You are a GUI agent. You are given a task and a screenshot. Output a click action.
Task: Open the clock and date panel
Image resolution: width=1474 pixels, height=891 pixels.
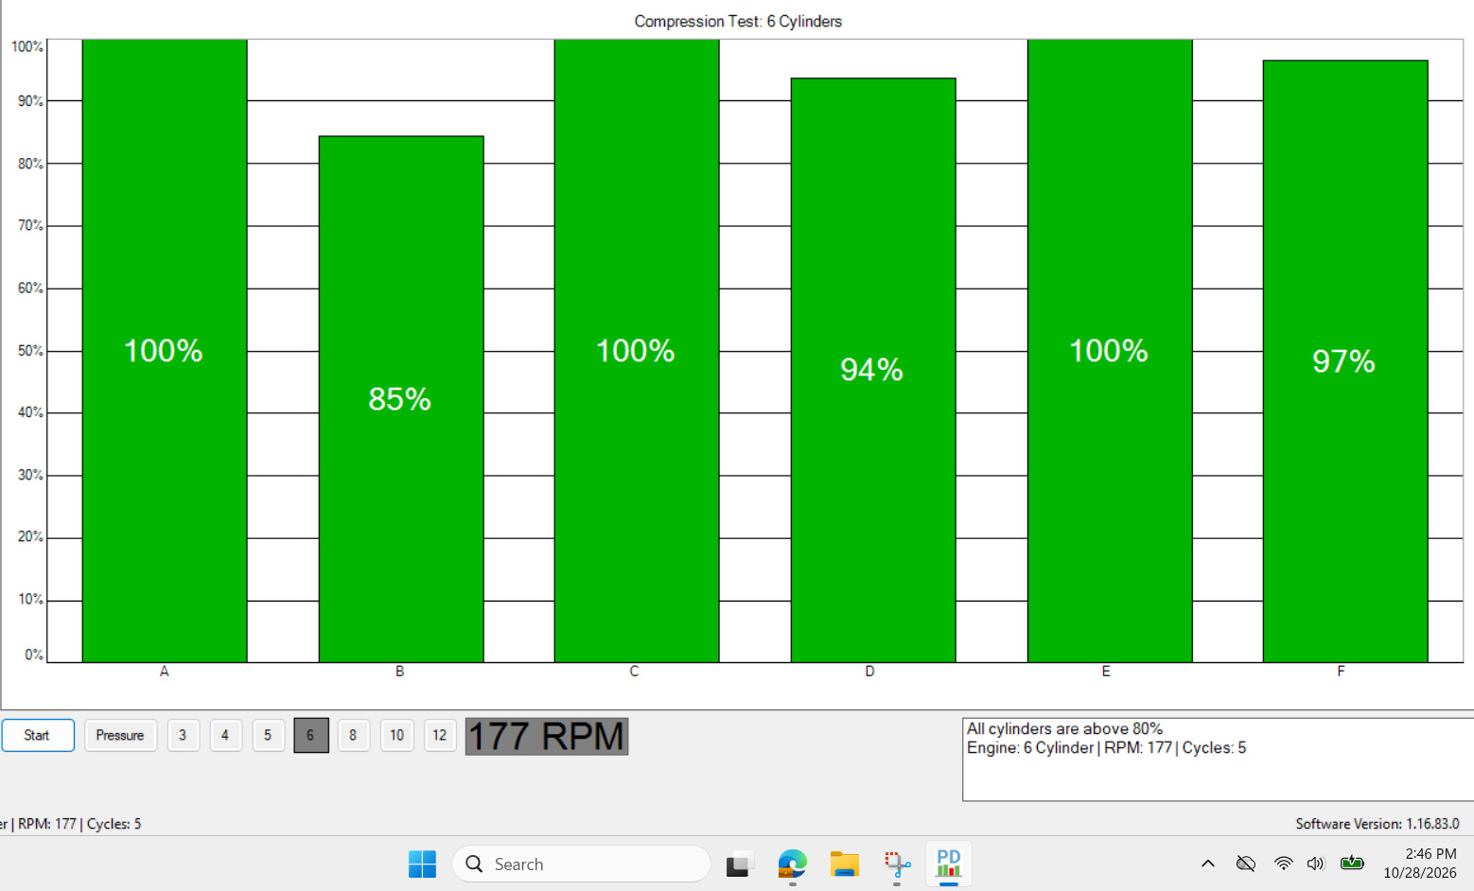(1419, 864)
